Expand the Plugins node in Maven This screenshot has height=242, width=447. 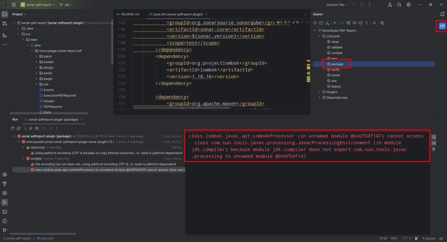(x=320, y=92)
